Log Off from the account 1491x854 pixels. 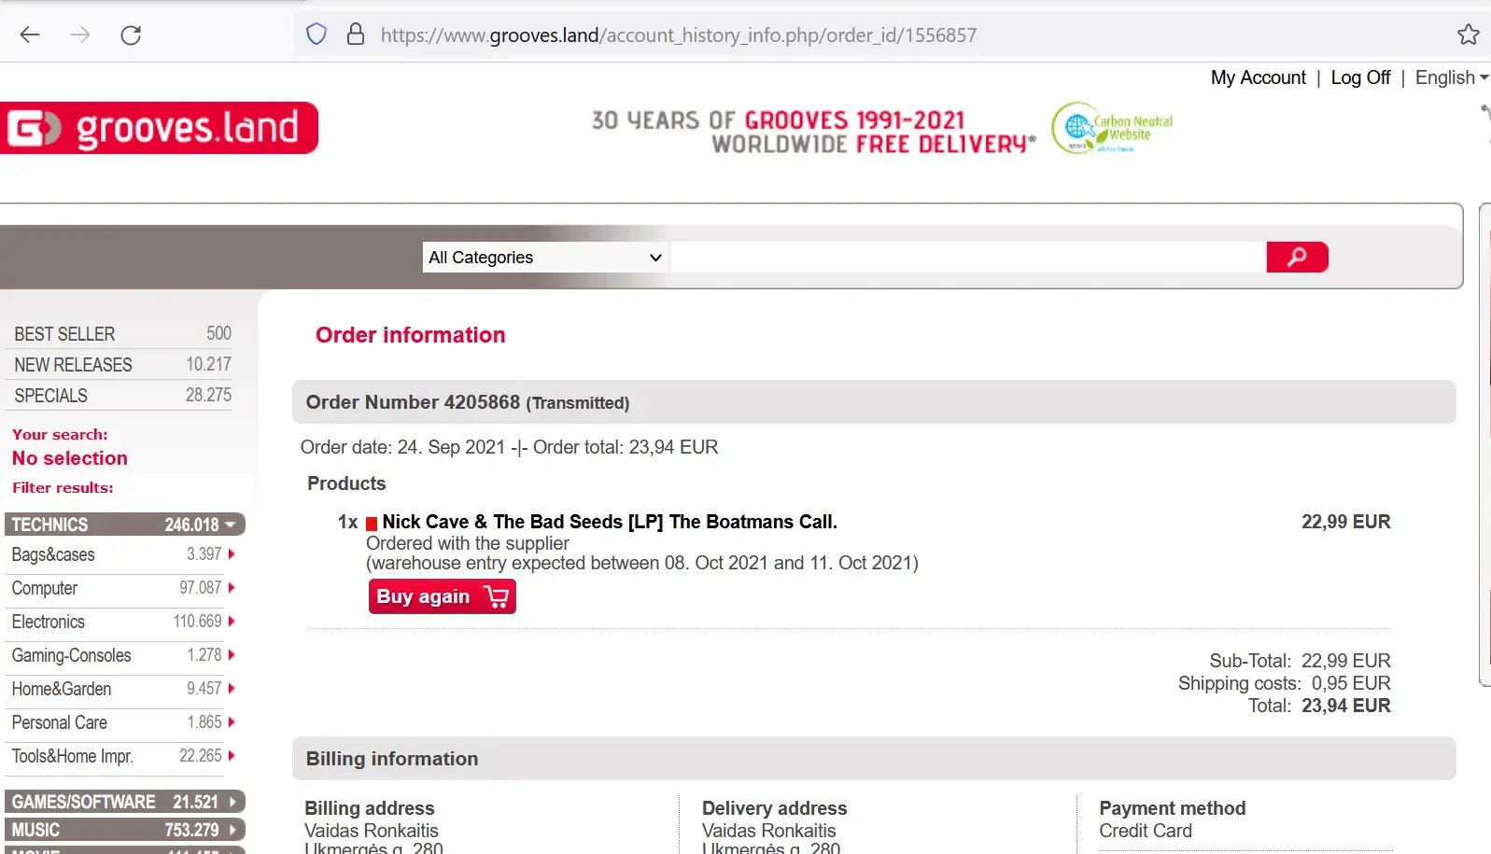1360,77
